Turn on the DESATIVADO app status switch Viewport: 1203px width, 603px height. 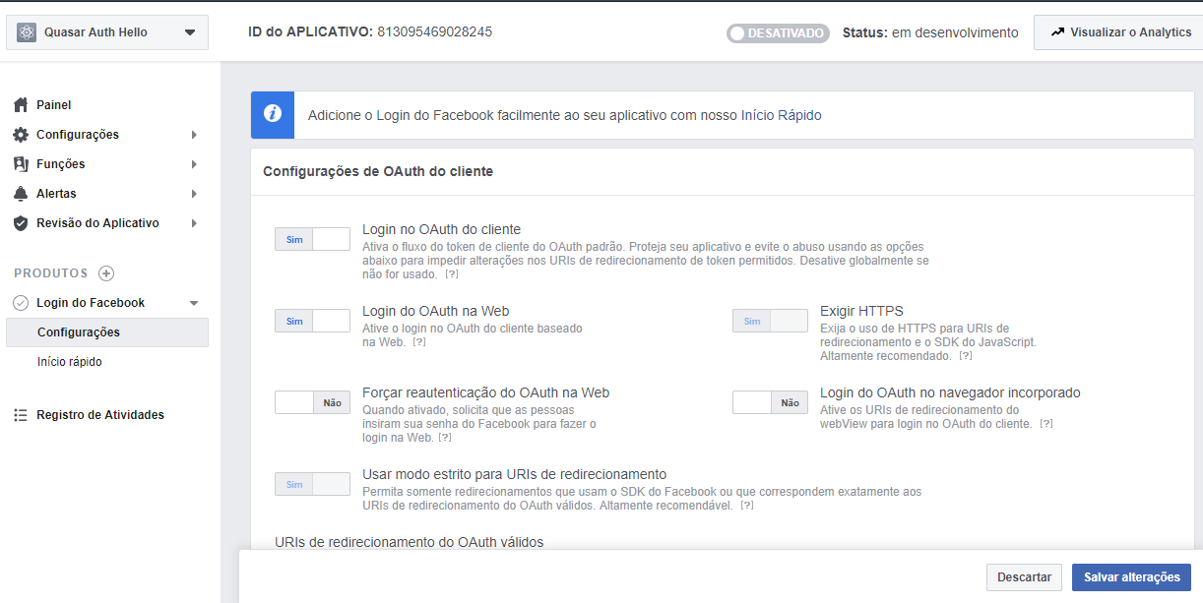[x=778, y=33]
